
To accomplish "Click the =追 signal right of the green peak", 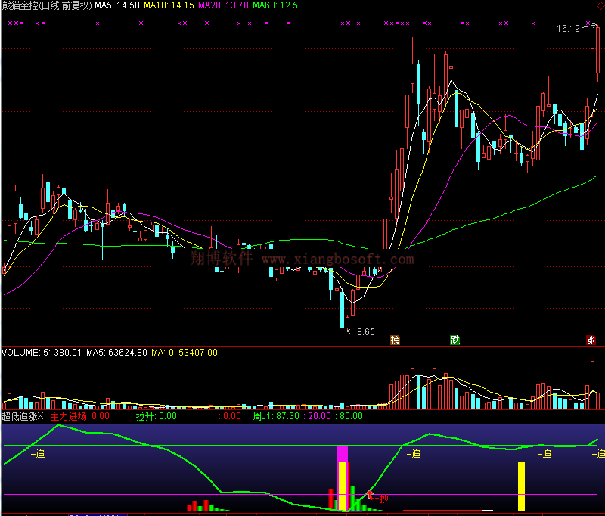I will [414, 453].
